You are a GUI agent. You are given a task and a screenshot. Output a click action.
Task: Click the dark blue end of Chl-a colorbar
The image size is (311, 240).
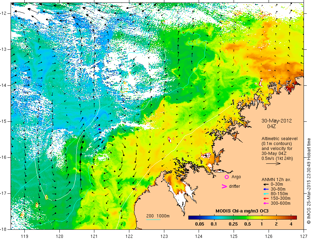coord(190,218)
